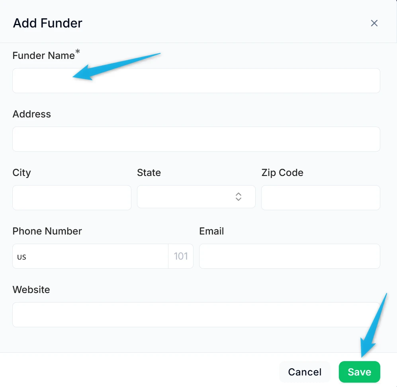This screenshot has width=397, height=387.
Task: Click the Zip Code label
Action: pos(282,173)
